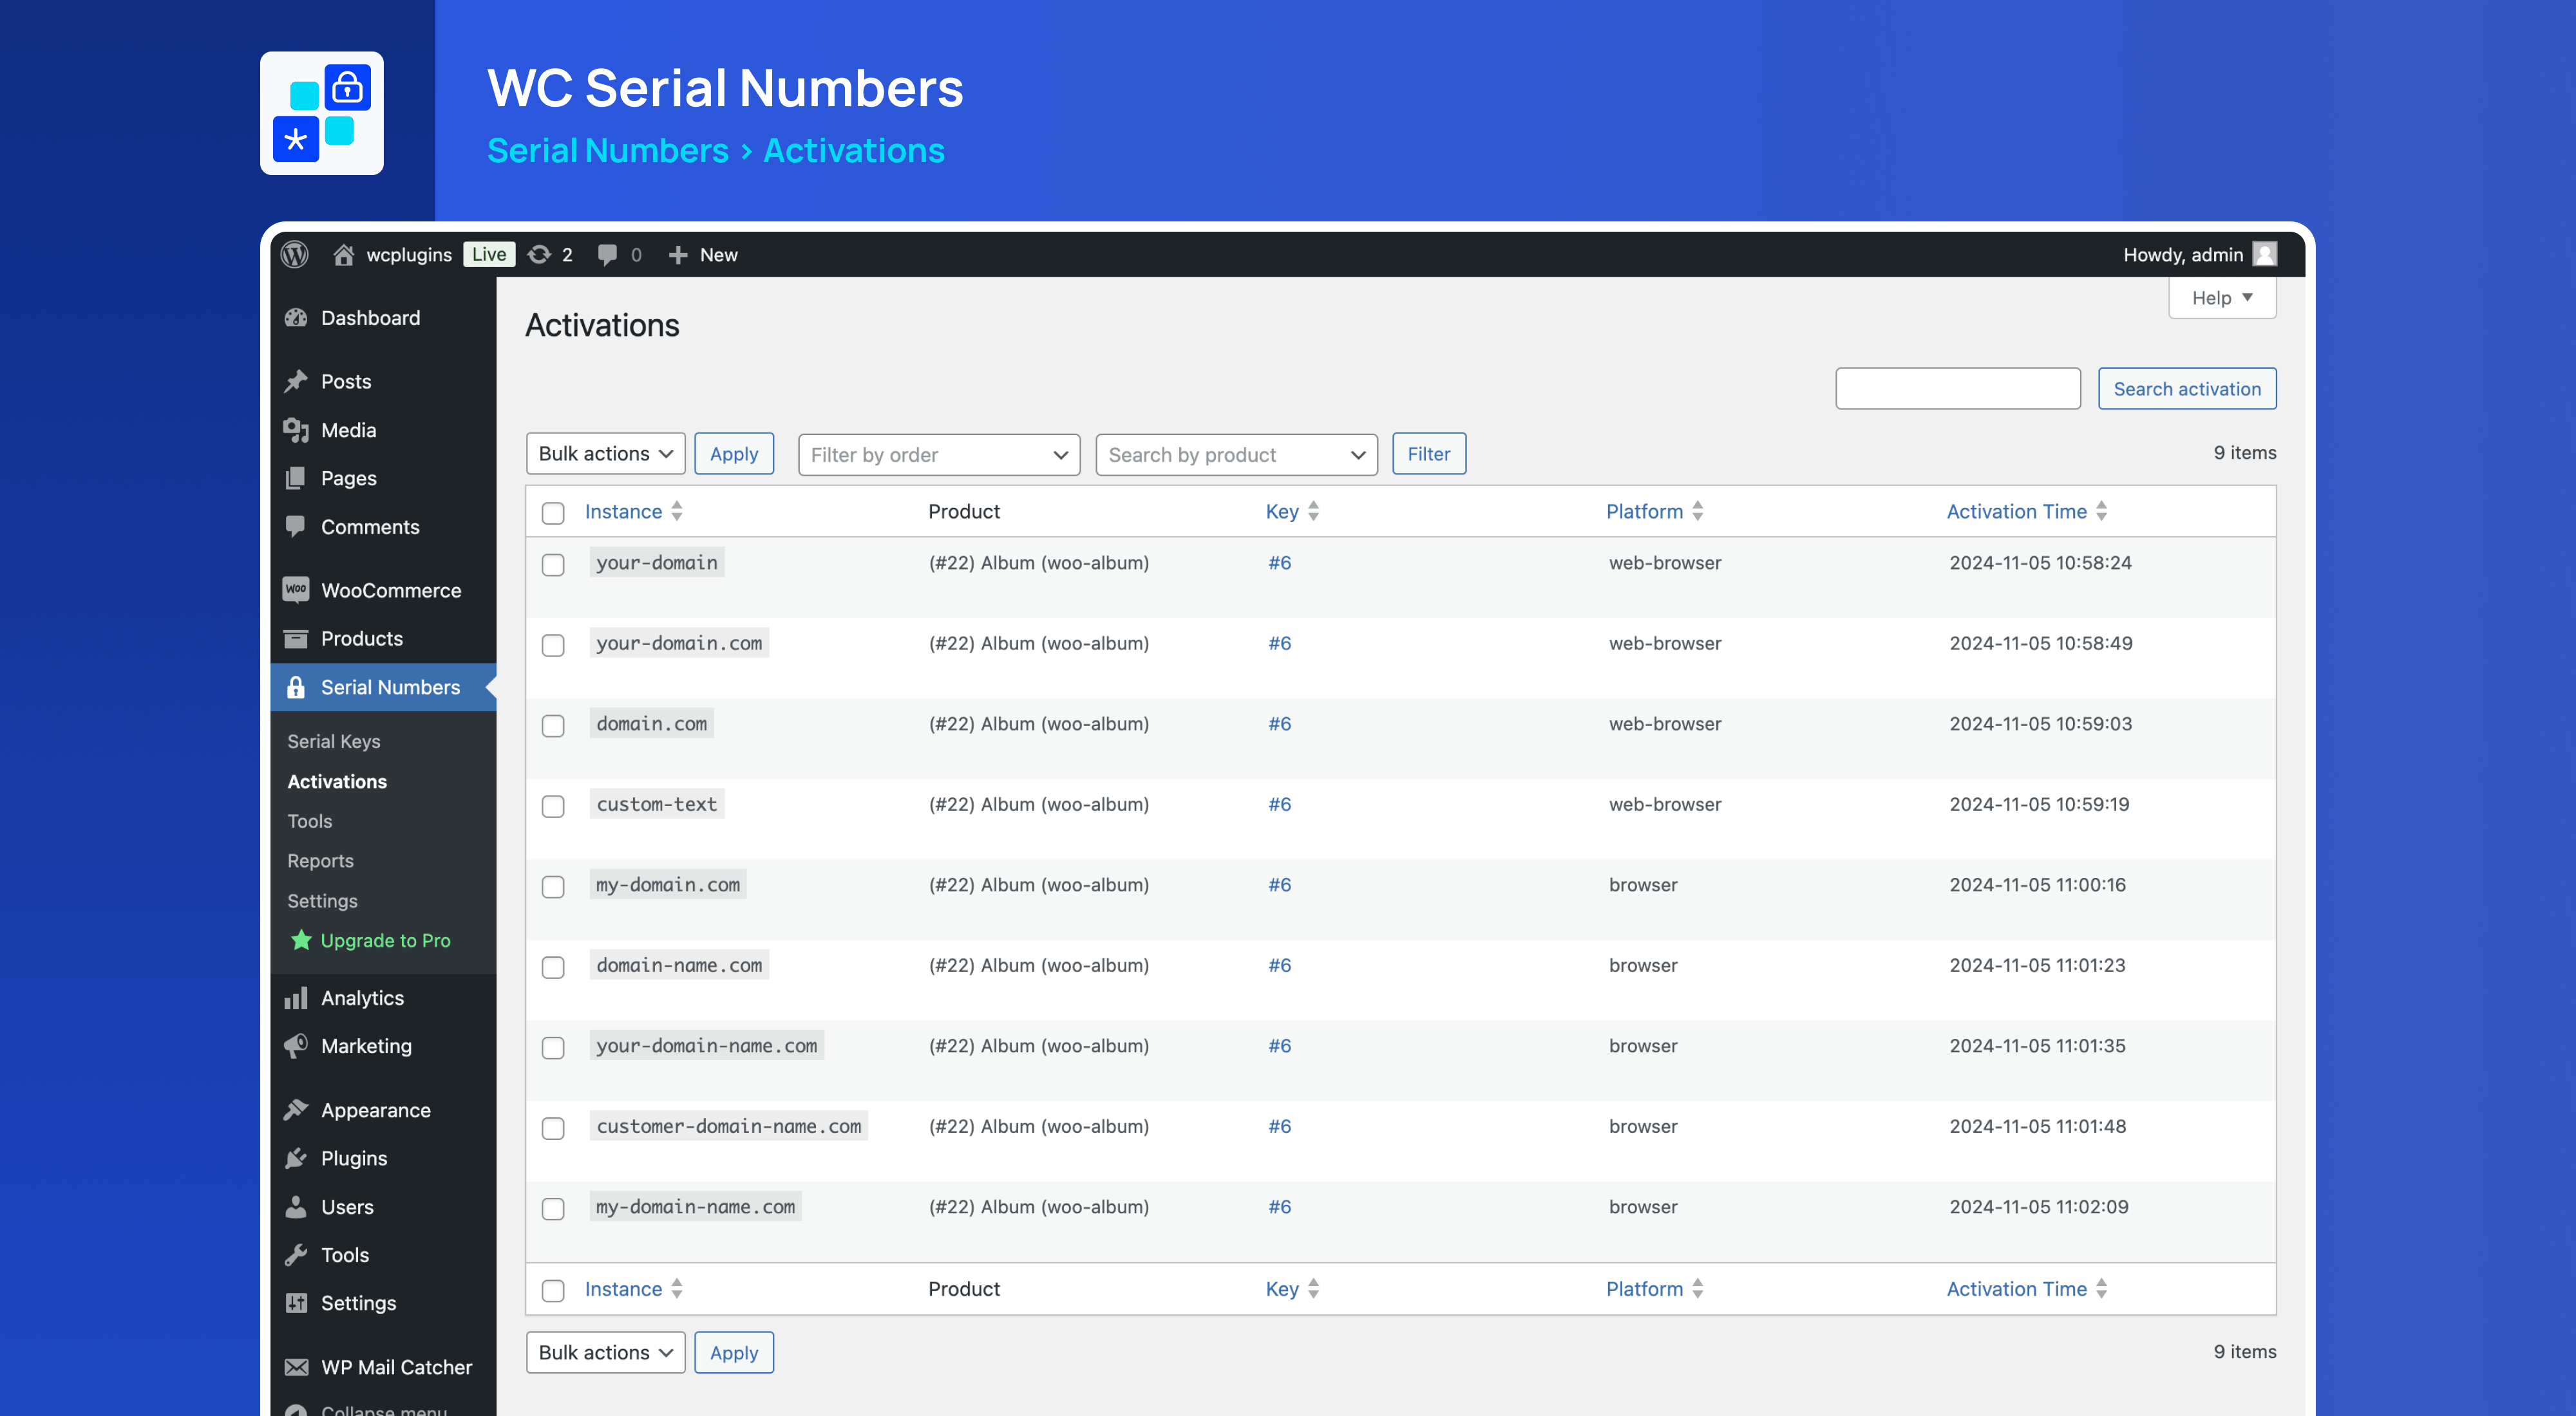The height and width of the screenshot is (1416, 2576).
Task: Sort by Instance column header
Action: coord(633,512)
